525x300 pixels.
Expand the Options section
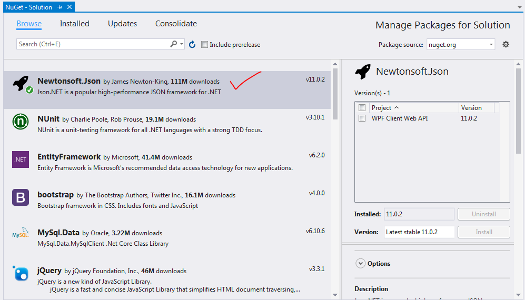[x=360, y=264]
